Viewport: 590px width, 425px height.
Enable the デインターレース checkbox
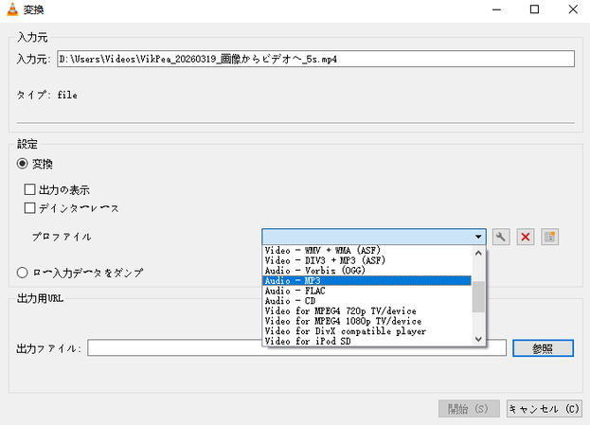coord(29,208)
